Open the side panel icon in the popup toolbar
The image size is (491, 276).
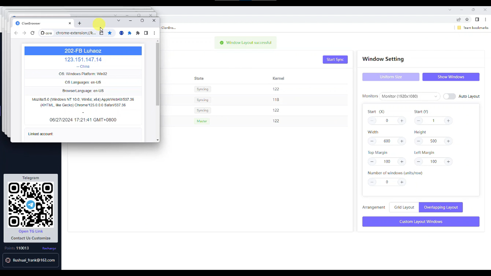click(x=146, y=33)
